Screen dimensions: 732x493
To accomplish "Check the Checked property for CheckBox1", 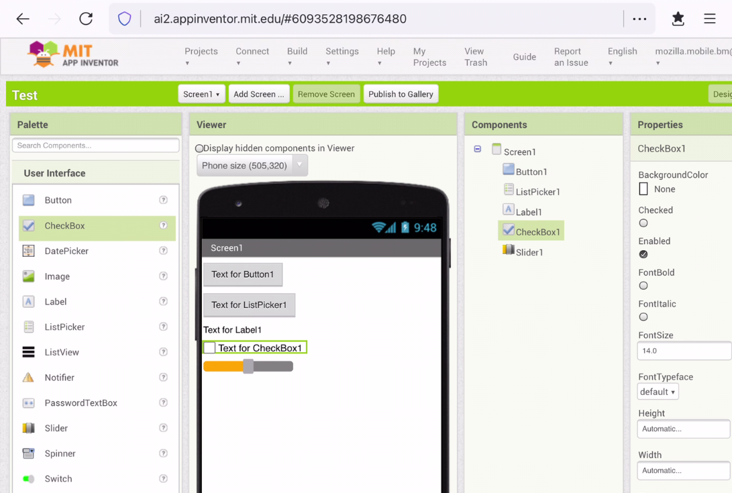I will (643, 223).
